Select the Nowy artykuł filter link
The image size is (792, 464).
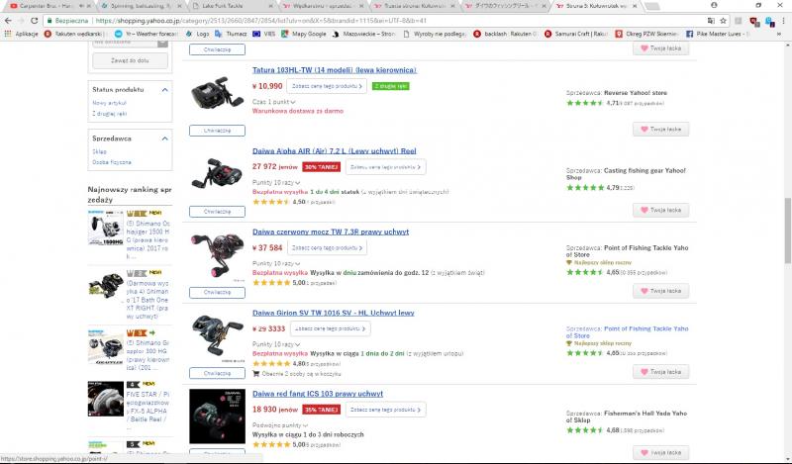click(x=109, y=103)
